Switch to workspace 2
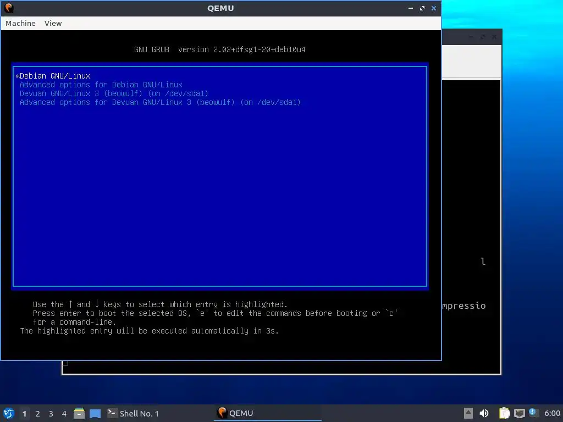Screen dimensions: 563x422 tap(38, 414)
